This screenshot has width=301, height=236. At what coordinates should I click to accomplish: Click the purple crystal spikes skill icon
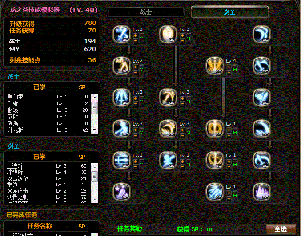pyautogui.click(x=261, y=192)
